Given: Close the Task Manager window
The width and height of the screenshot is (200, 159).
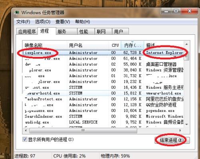Looking at the screenshot, I should [x=189, y=11].
